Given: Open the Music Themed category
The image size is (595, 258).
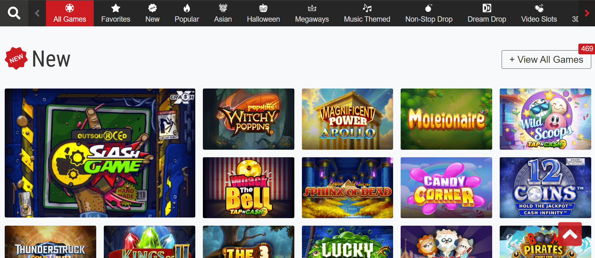Looking at the screenshot, I should click(x=367, y=13).
